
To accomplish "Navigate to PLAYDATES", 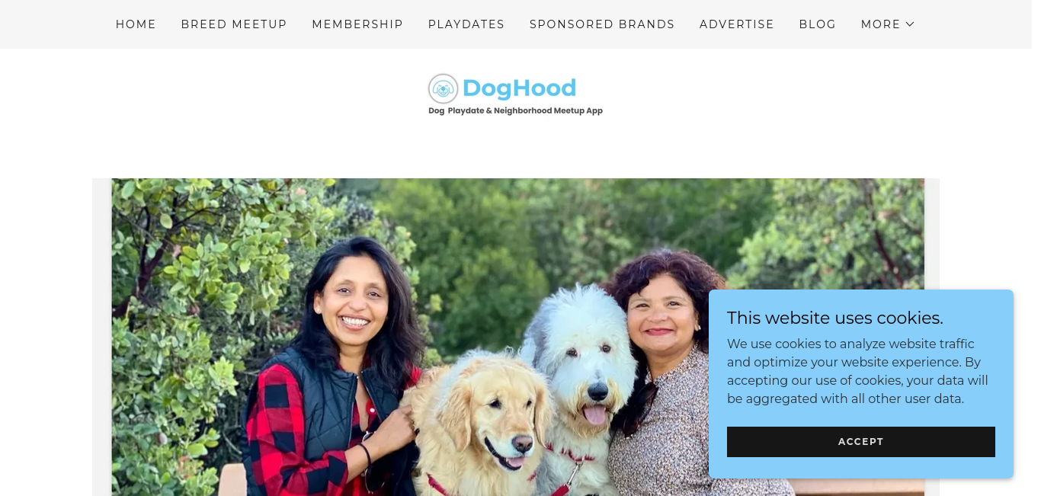I will [x=466, y=24].
